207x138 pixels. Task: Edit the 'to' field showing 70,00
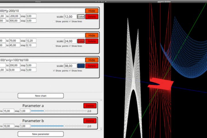point(15,41)
